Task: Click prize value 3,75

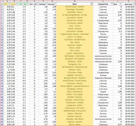Action: pyautogui.click(x=118, y=12)
